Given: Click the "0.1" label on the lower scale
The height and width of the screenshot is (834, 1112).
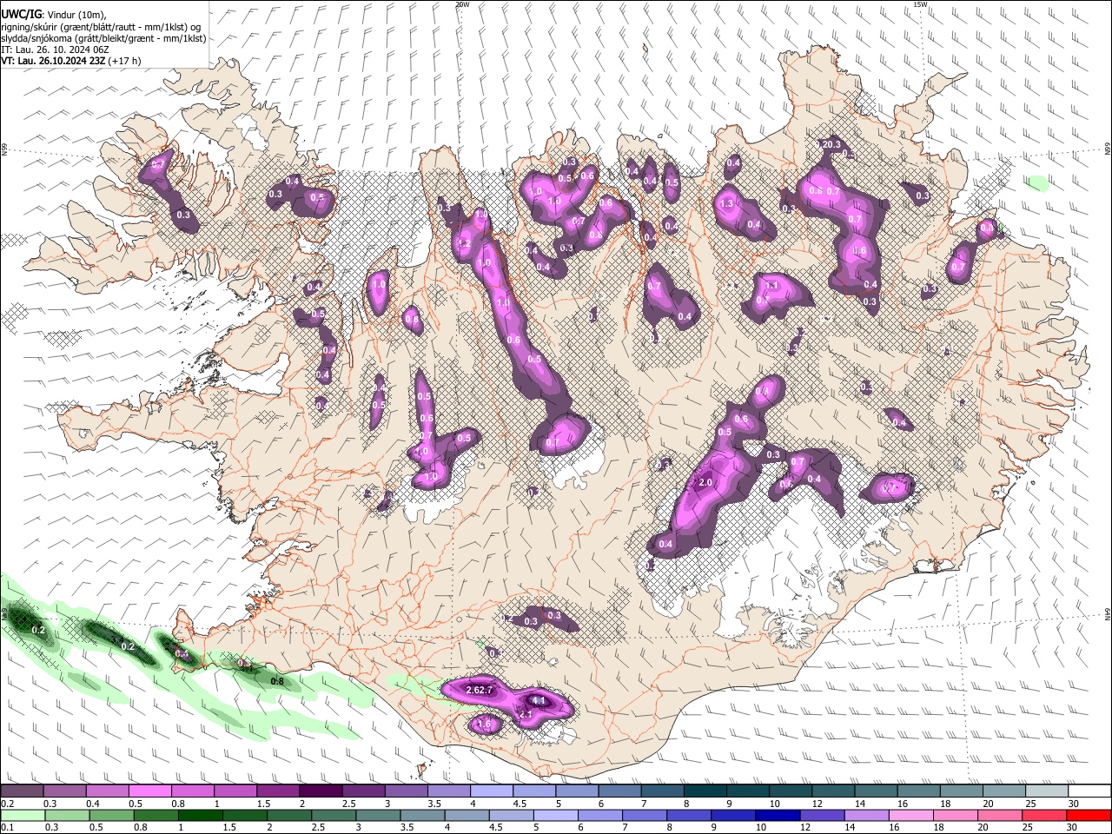Looking at the screenshot, I should (8, 828).
